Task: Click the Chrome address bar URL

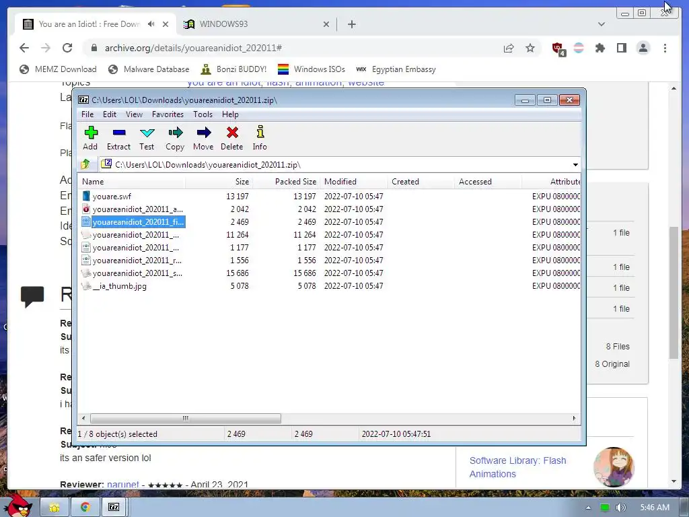Action: [x=193, y=48]
